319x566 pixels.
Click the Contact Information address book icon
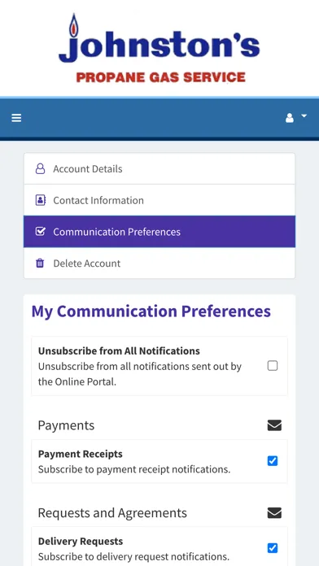pyautogui.click(x=41, y=200)
